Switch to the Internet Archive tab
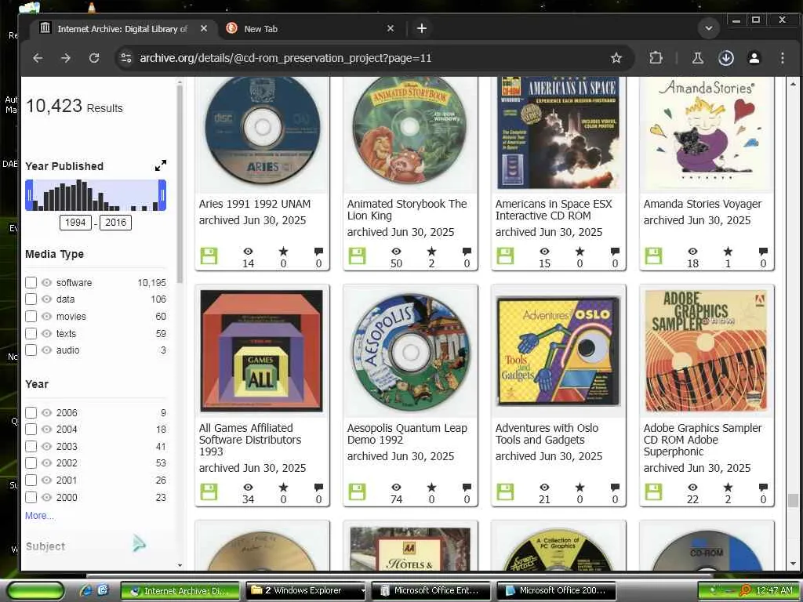Screen dimensions: 803x602 (x=122, y=29)
